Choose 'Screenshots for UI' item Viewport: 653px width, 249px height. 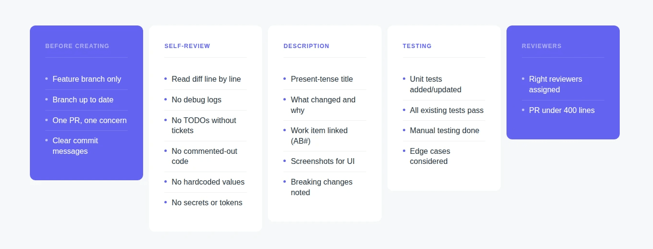click(323, 162)
